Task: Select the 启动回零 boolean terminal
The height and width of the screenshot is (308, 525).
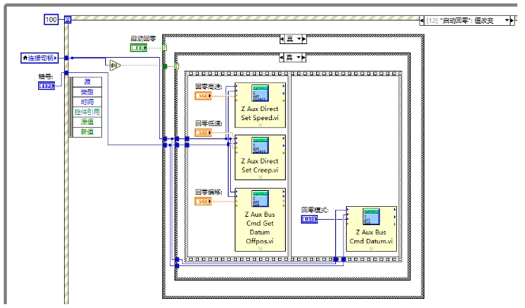Action: tap(139, 48)
